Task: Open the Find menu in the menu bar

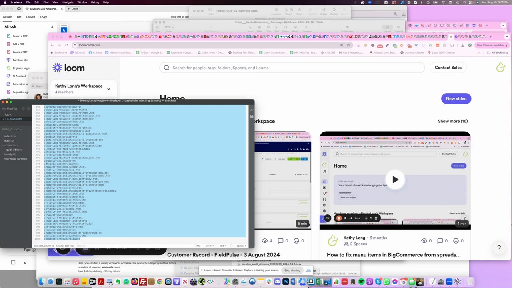Action: click(x=46, y=2)
